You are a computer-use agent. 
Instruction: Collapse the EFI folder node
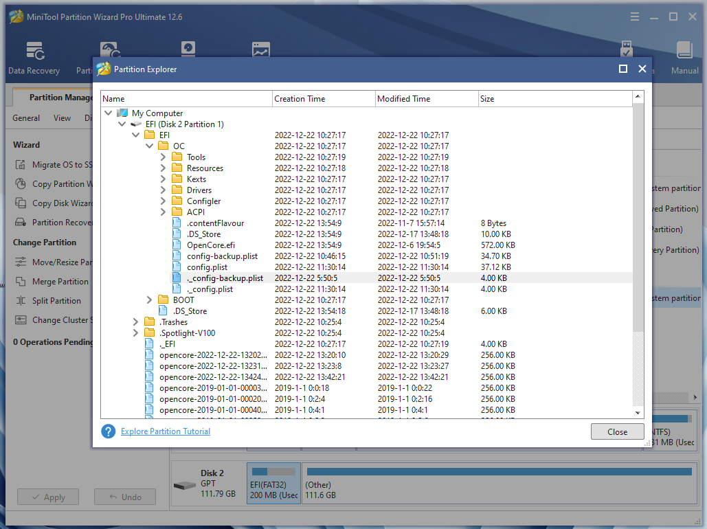pyautogui.click(x=136, y=135)
